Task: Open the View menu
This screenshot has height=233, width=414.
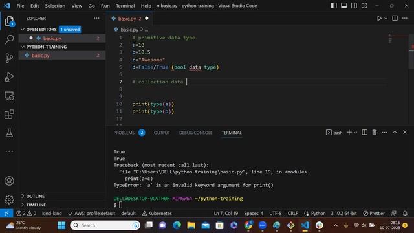Action: pyautogui.click(x=76, y=6)
